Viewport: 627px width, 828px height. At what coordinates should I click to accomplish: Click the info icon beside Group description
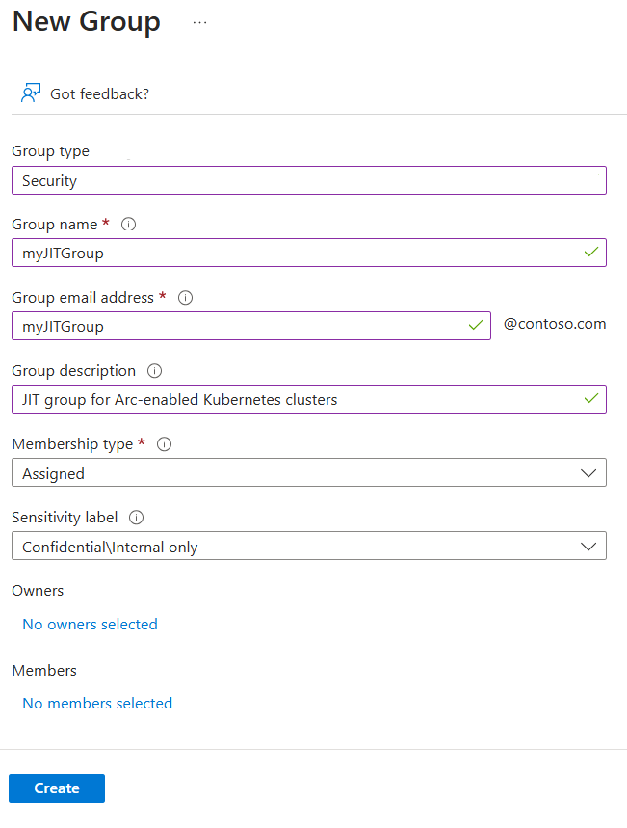click(152, 370)
